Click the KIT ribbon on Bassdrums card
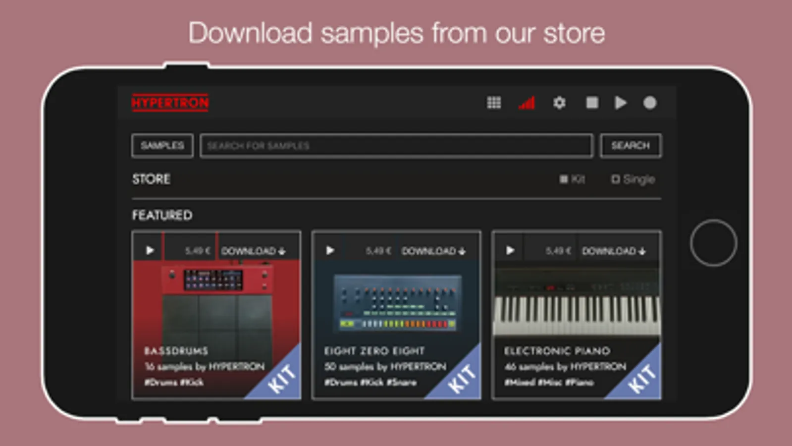This screenshot has width=792, height=446. pos(281,379)
